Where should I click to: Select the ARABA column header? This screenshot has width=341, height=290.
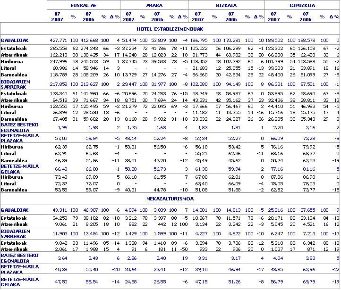154,5
